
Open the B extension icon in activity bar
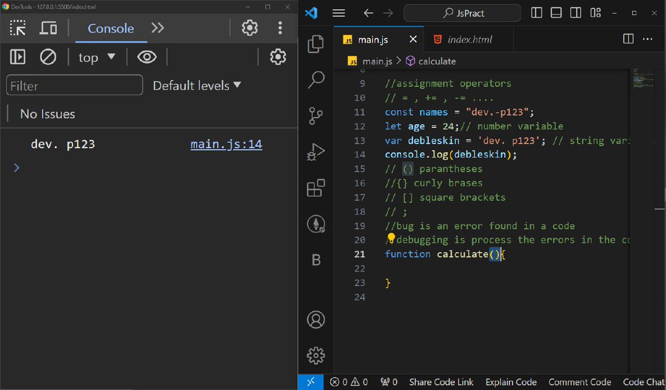pos(316,260)
